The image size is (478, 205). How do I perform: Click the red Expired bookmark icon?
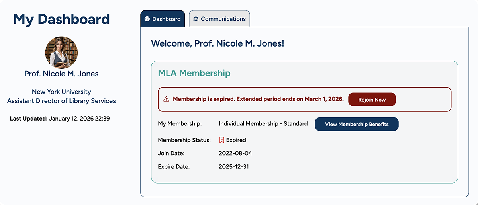pyautogui.click(x=222, y=140)
